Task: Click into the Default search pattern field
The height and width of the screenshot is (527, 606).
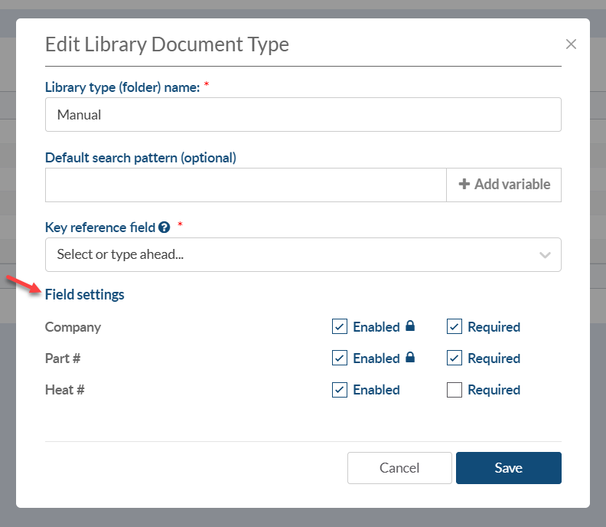Action: (246, 185)
